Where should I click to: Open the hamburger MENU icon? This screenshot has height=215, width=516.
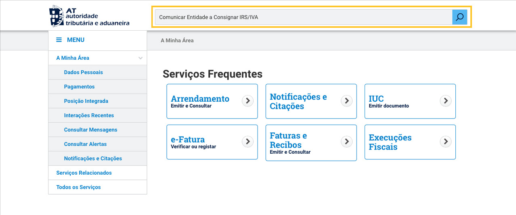coord(59,40)
